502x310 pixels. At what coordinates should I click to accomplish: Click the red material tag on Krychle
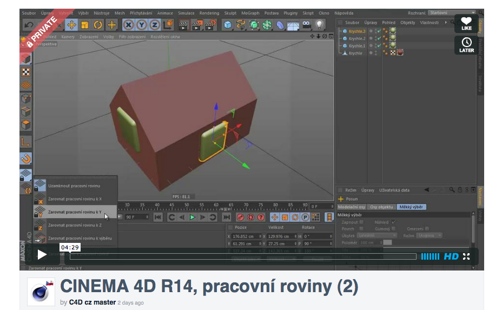coord(400,52)
